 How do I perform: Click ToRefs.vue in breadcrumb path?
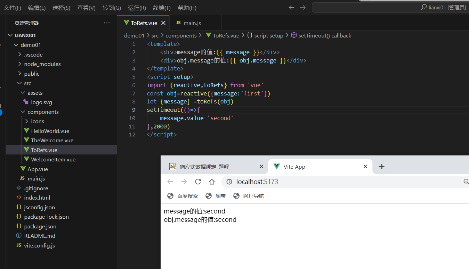(226, 35)
